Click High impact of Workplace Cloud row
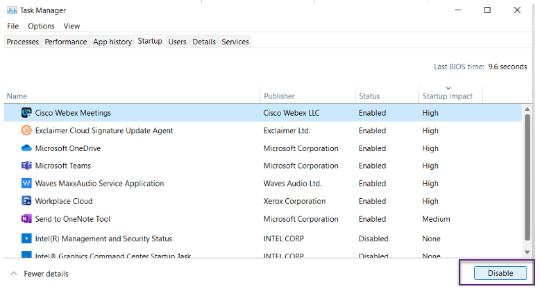This screenshot has width=540, height=289. (430, 201)
